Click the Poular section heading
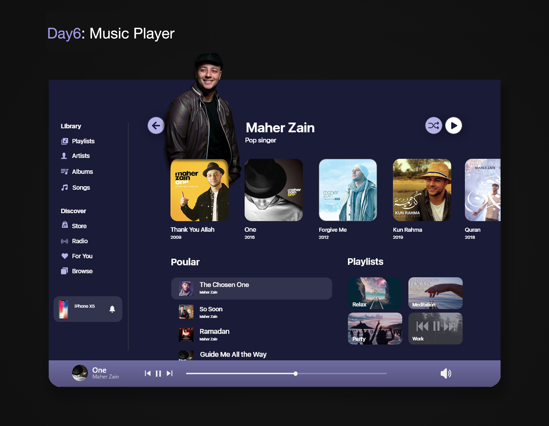Screen dimensions: 549x426 [x=185, y=262]
